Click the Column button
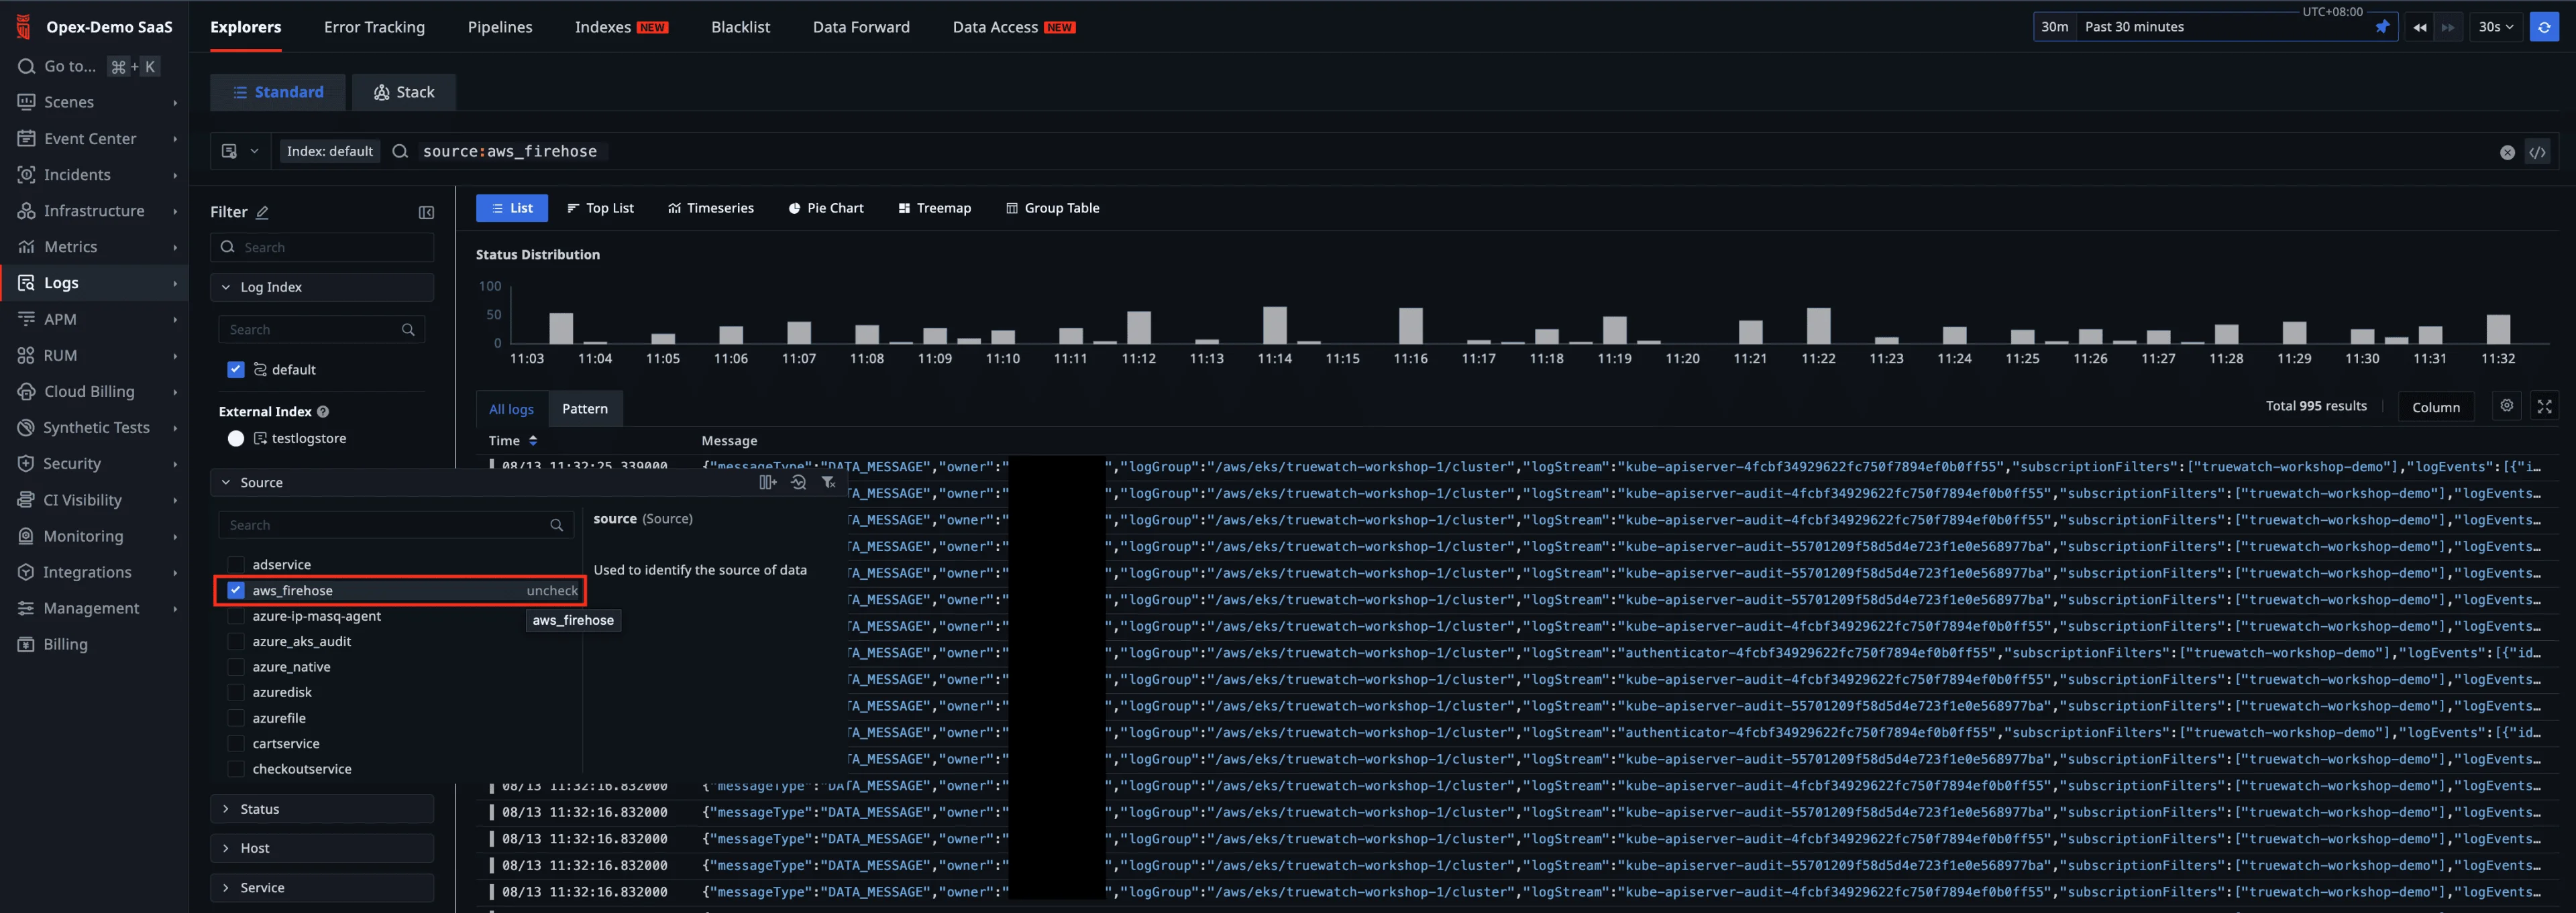 pyautogui.click(x=2435, y=406)
